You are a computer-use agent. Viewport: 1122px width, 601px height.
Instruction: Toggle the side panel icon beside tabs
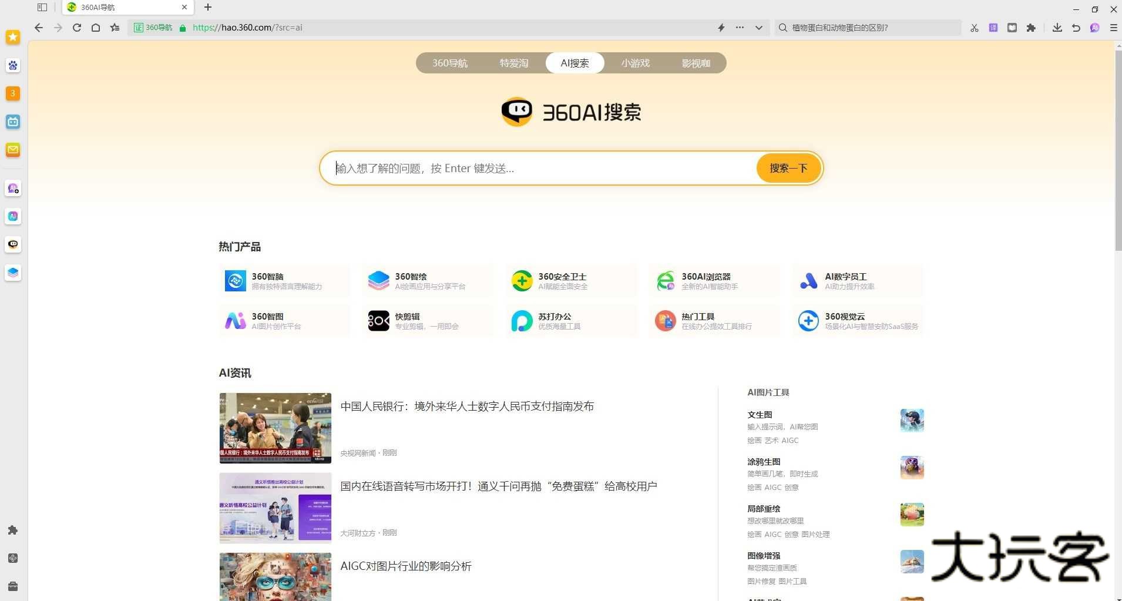pyautogui.click(x=42, y=8)
